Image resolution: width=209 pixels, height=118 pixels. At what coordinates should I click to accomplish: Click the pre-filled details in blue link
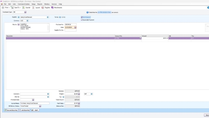point(104,12)
